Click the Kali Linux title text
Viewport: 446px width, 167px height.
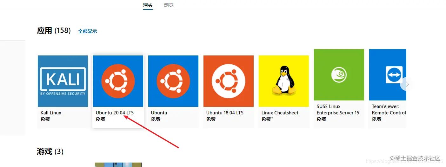(x=51, y=113)
